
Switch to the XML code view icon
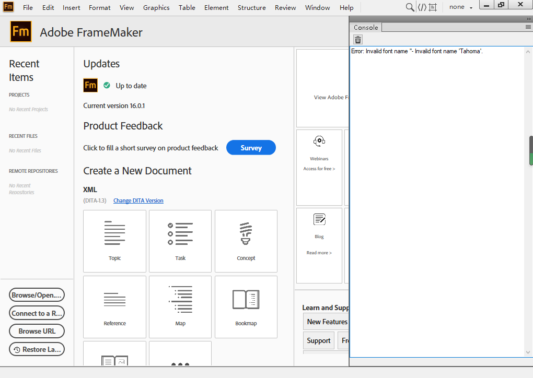(422, 7)
